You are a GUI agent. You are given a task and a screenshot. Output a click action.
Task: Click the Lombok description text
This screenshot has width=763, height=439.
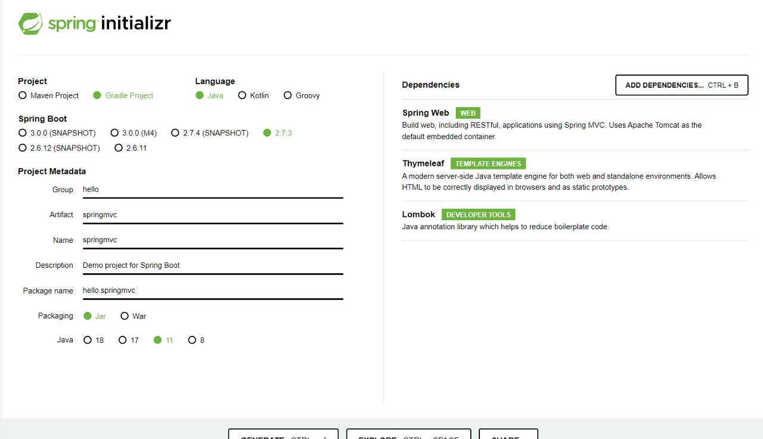[x=505, y=227]
